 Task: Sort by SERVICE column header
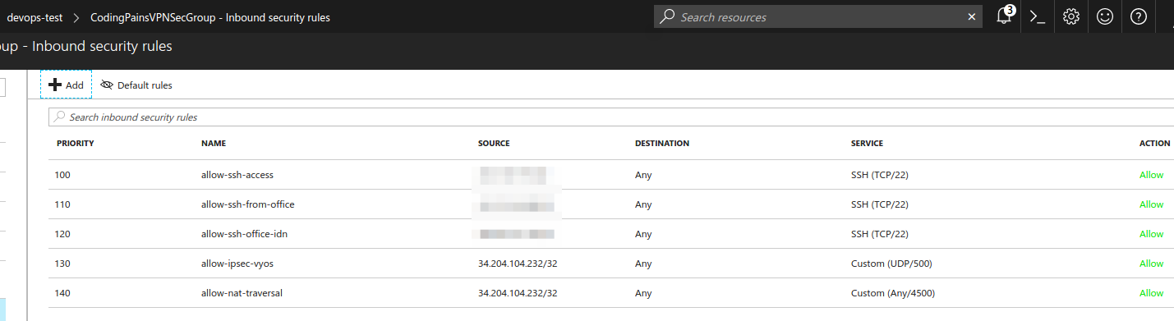click(867, 144)
